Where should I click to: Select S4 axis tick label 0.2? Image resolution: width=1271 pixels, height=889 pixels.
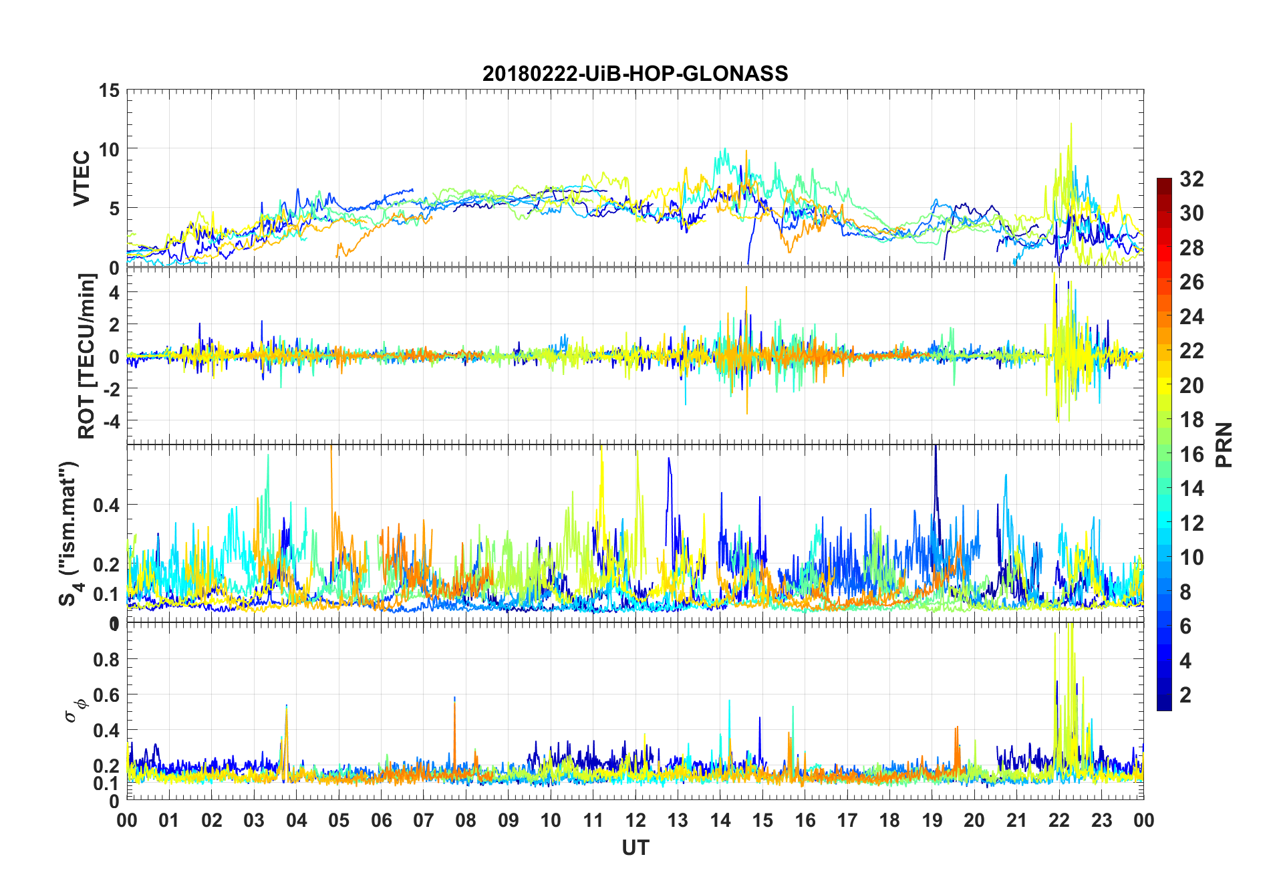[x=107, y=564]
